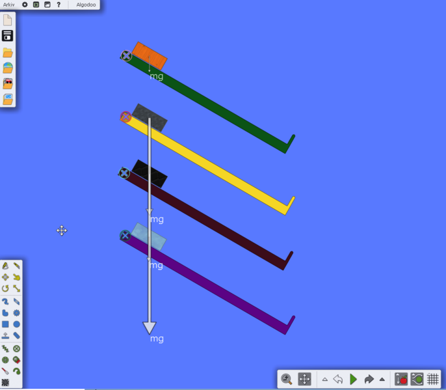
Task: Toggle gravity with the apple icon
Action: tap(401, 379)
